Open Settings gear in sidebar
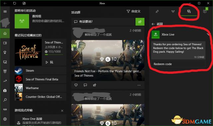 click(x=5, y=119)
